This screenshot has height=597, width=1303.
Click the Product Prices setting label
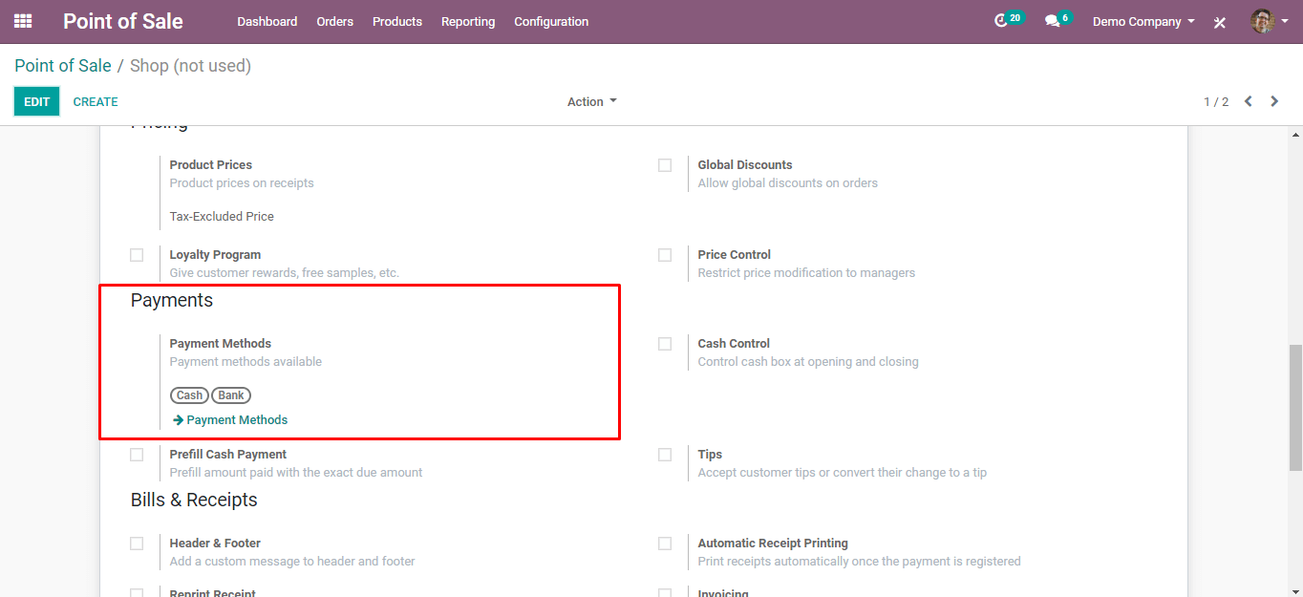211,165
